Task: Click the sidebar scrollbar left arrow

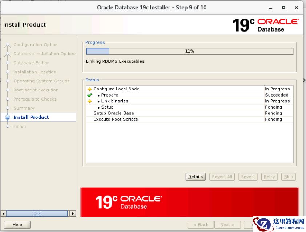Action: tap(4, 213)
